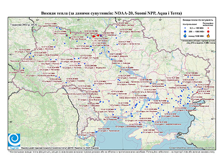
Task: Click the map title Викиди тепла
Action: pyautogui.click(x=54, y=13)
